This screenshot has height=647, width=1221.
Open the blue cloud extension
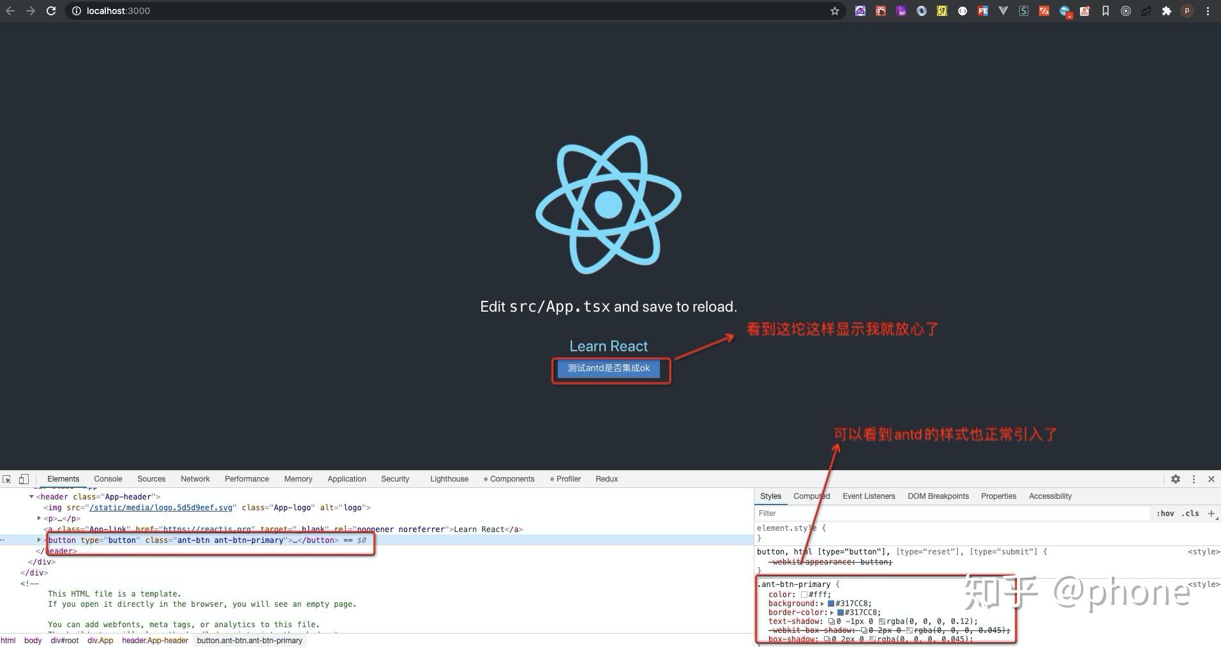pyautogui.click(x=860, y=11)
